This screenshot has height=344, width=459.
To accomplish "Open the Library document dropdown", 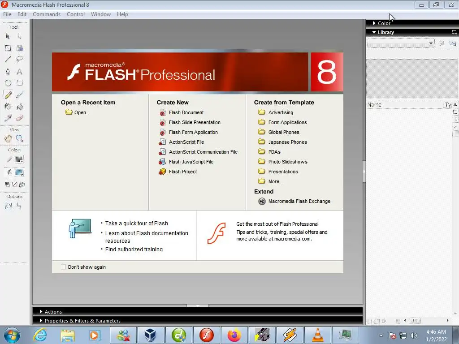I will click(x=401, y=43).
